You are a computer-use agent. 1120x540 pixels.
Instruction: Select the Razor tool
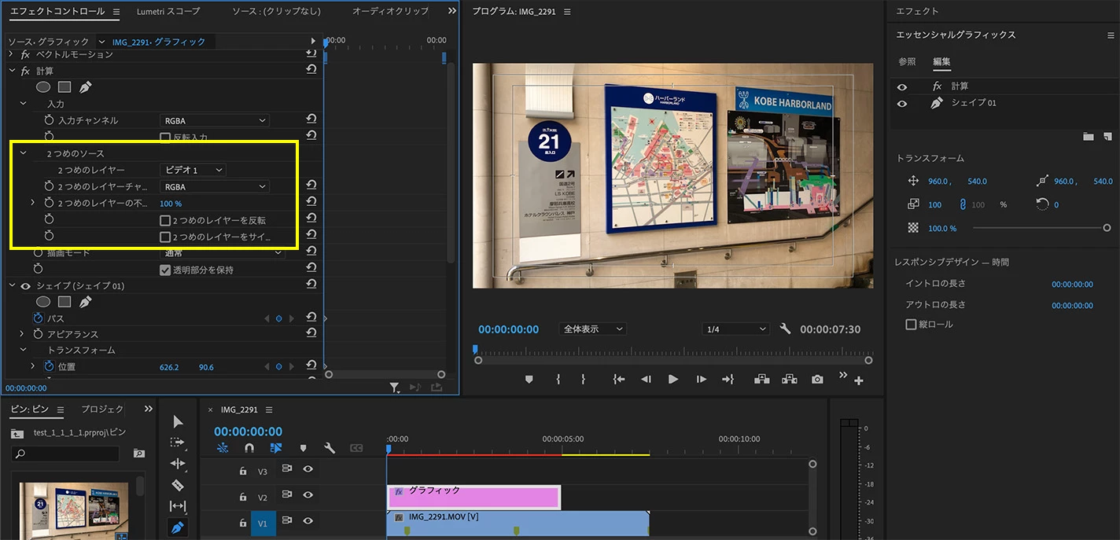[x=178, y=485]
